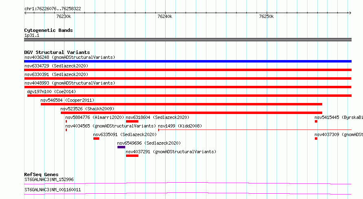The image size is (363, 199).
Task: Click the 76250k ruler tick label
Action: 266,17
